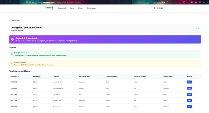Click the Discount Seeking column header
The width and height of the screenshot is (209, 113).
[x=140, y=77]
